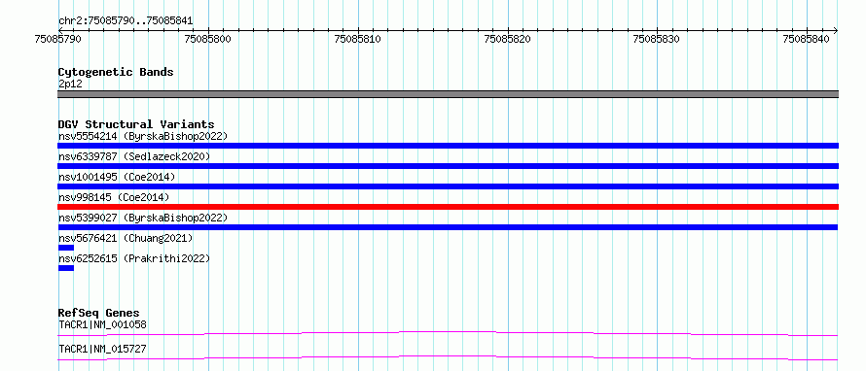Viewport: 866px width, 371px height.
Task: Click ruler coordinate 75085830
Action: (656, 39)
